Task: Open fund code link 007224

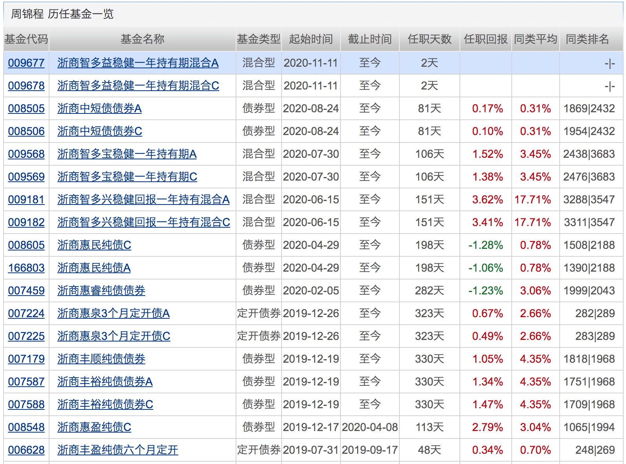Action: coord(26,313)
